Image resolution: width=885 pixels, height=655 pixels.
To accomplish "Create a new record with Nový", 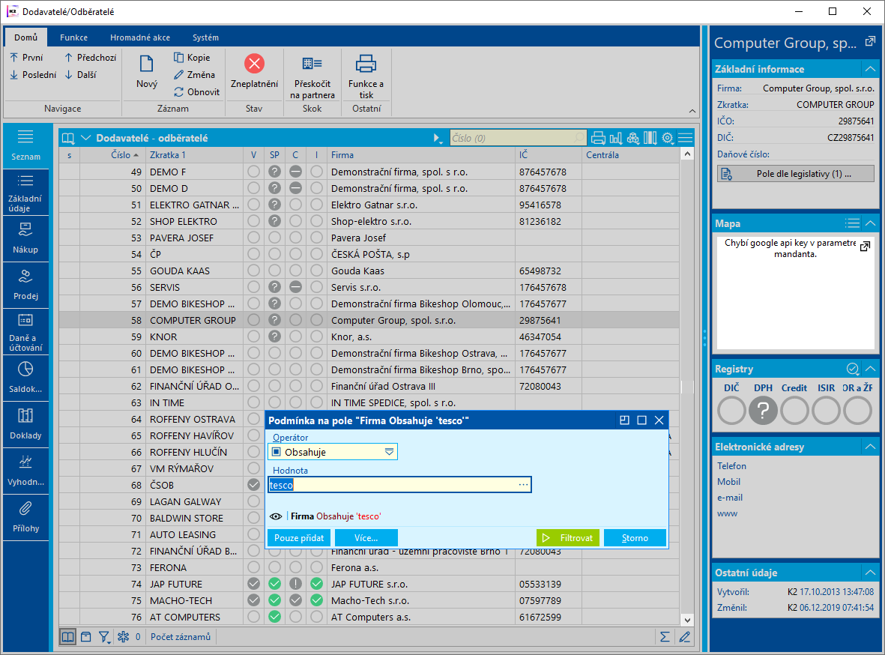I will tap(147, 72).
